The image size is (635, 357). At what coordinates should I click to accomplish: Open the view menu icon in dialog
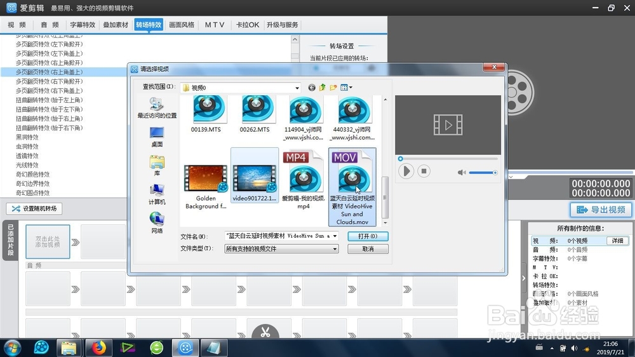tap(346, 88)
